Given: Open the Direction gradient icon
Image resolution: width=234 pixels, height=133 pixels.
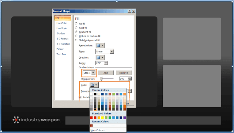Looking at the screenshot, I should point(98,57).
